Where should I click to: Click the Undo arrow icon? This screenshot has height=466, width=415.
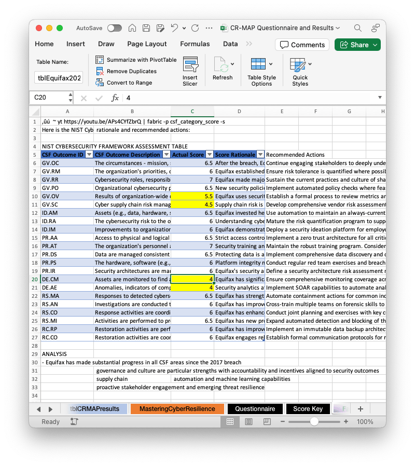click(174, 28)
